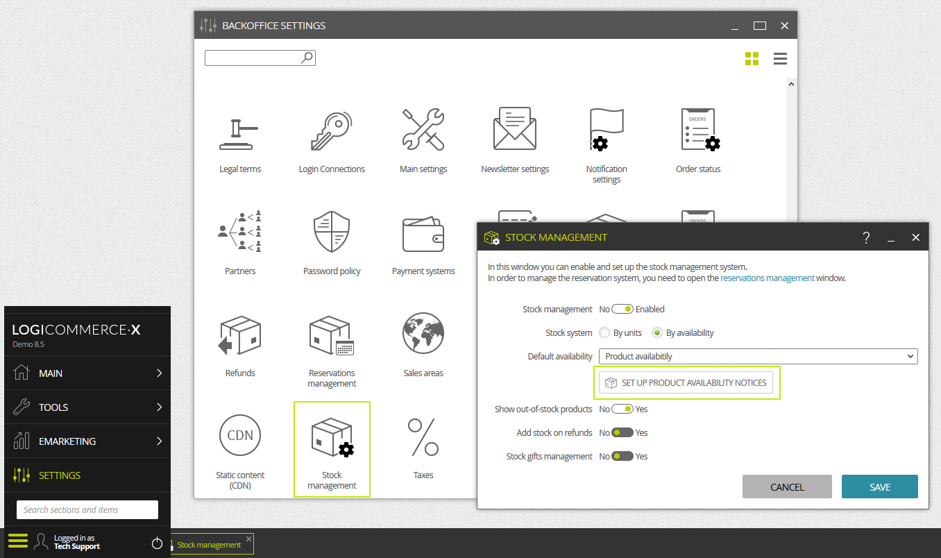941x558 pixels.
Task: Click Set Up Product Availability Notices button
Action: tap(686, 382)
